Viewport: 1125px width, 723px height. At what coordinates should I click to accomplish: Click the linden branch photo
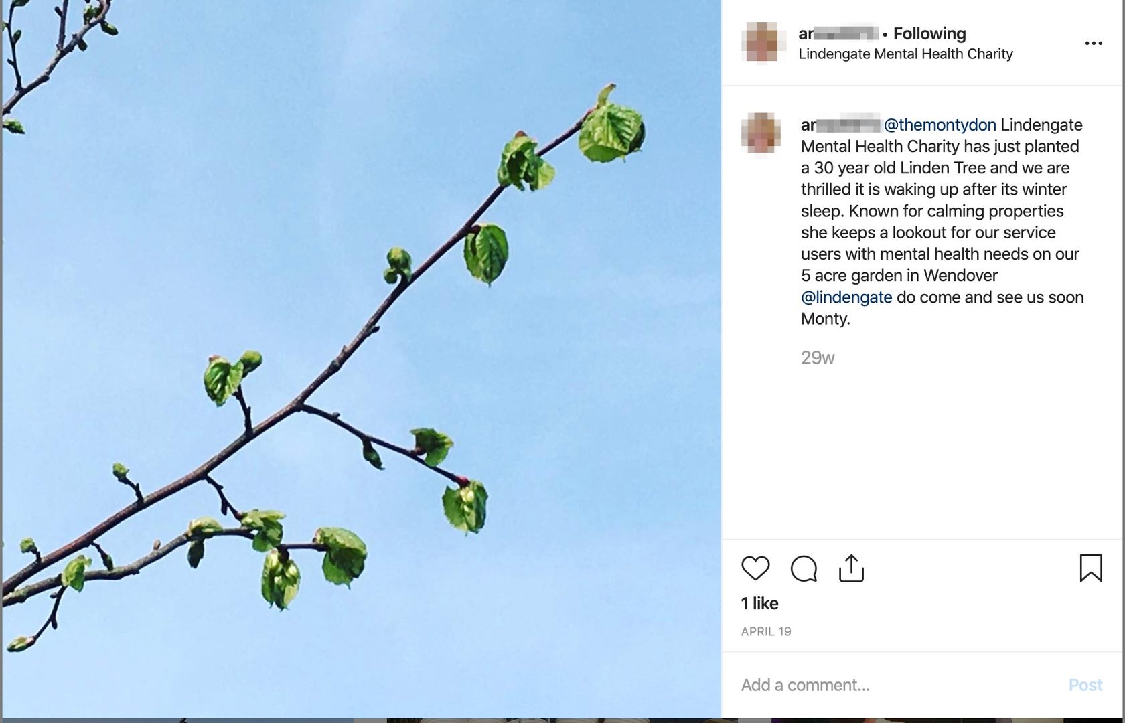pos(360,359)
